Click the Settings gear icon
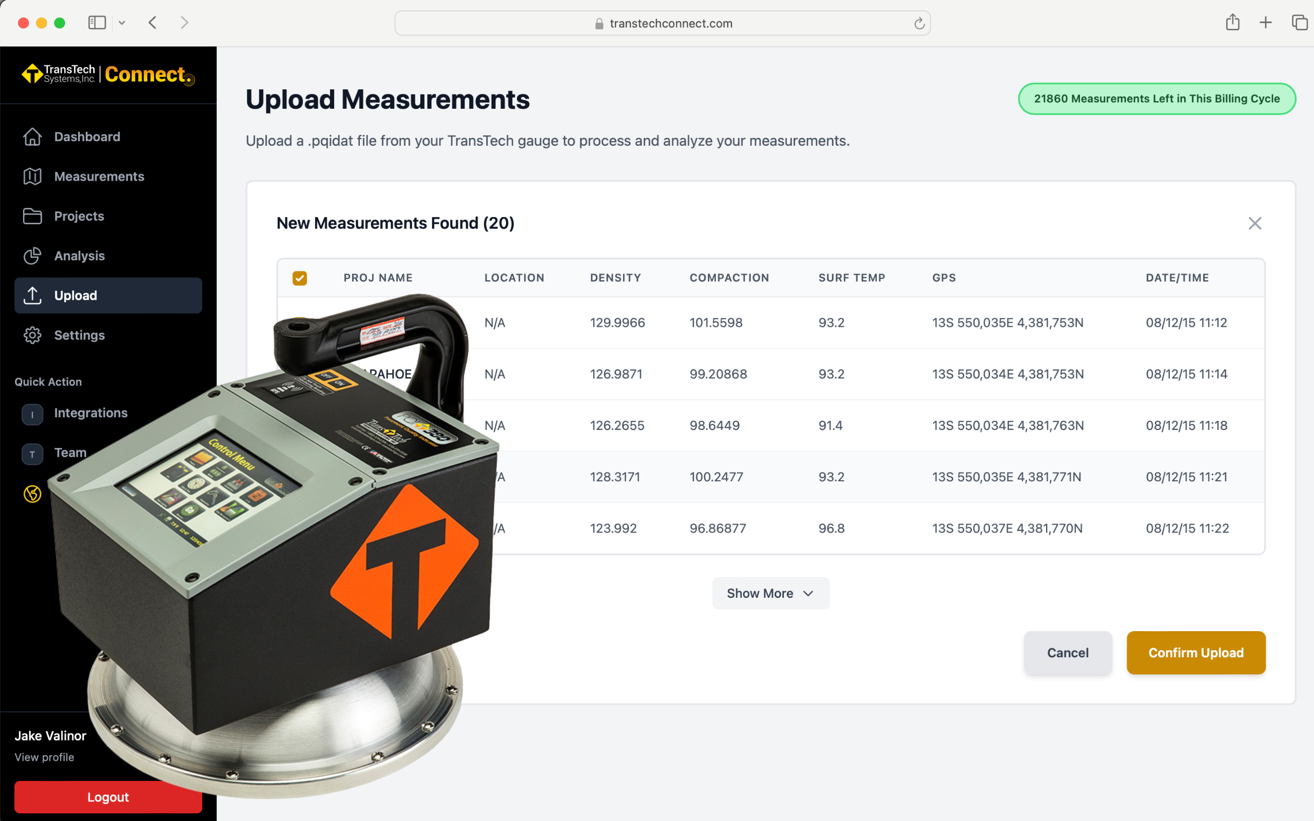This screenshot has height=821, width=1314. click(x=32, y=335)
